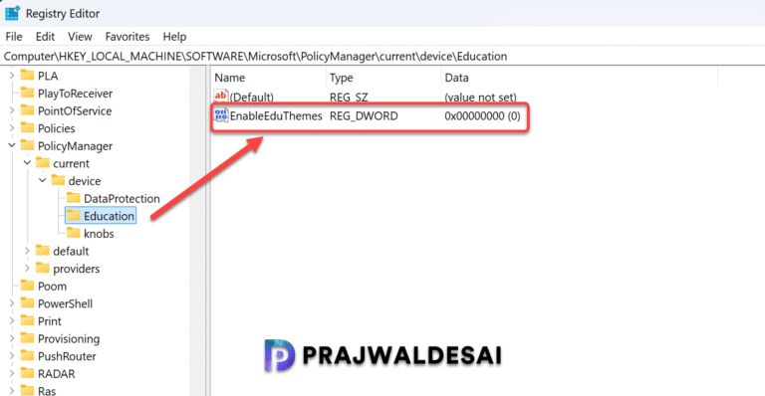Open the Edit menu
This screenshot has height=396, width=765.
pyautogui.click(x=45, y=37)
